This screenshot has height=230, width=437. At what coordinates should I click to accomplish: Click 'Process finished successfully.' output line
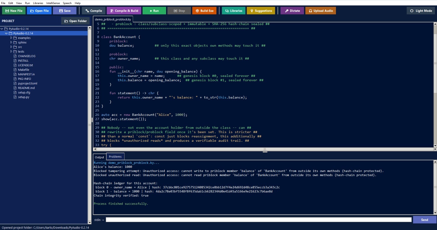coord(121,204)
